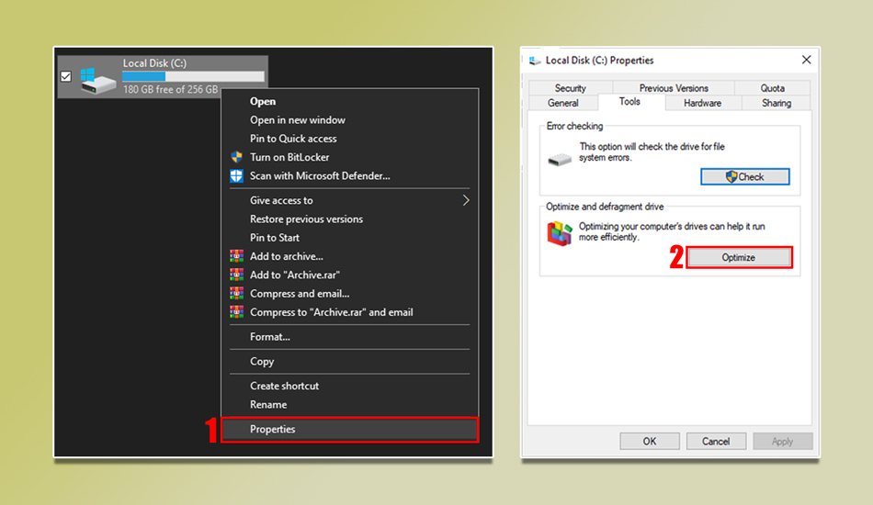Select Turn on BitLocker menu entry
The width and height of the screenshot is (873, 505).
coord(289,157)
